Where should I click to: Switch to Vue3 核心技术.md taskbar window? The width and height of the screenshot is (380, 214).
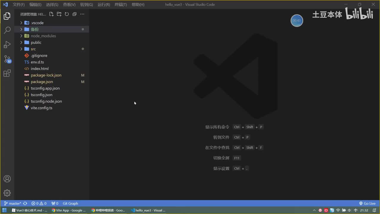coord(29,210)
